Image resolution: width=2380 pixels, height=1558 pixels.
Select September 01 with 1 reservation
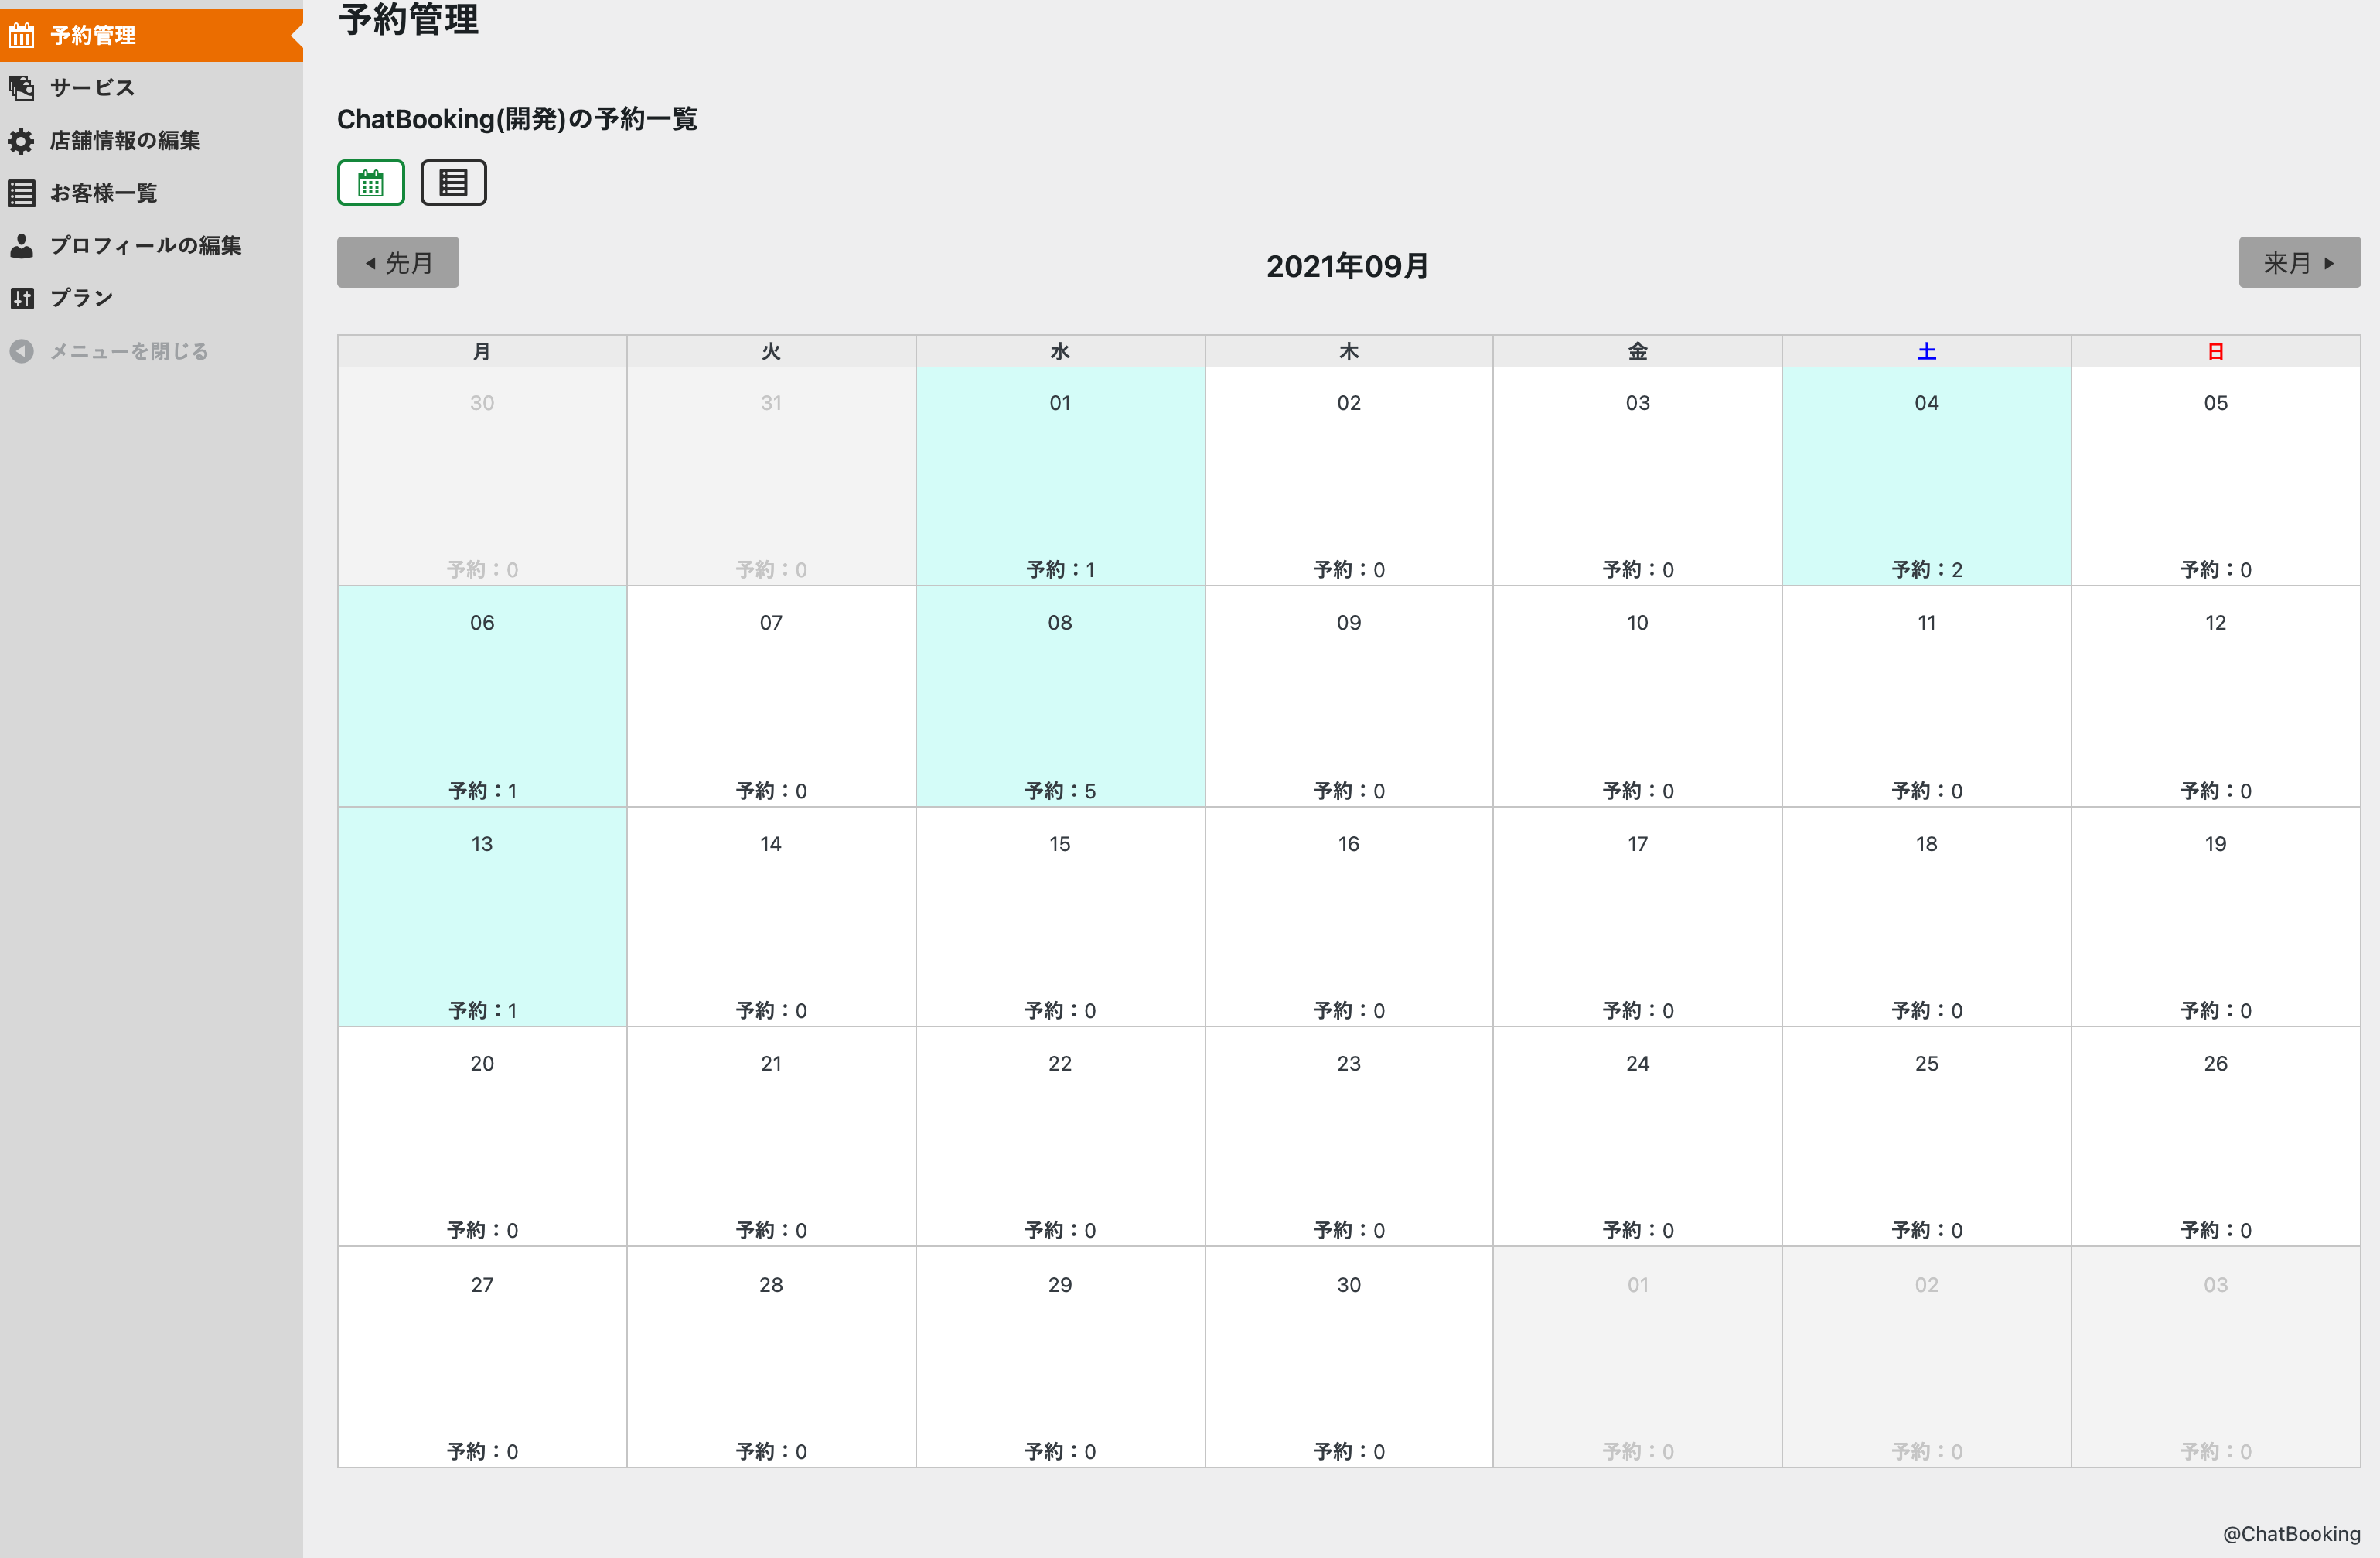point(1060,477)
